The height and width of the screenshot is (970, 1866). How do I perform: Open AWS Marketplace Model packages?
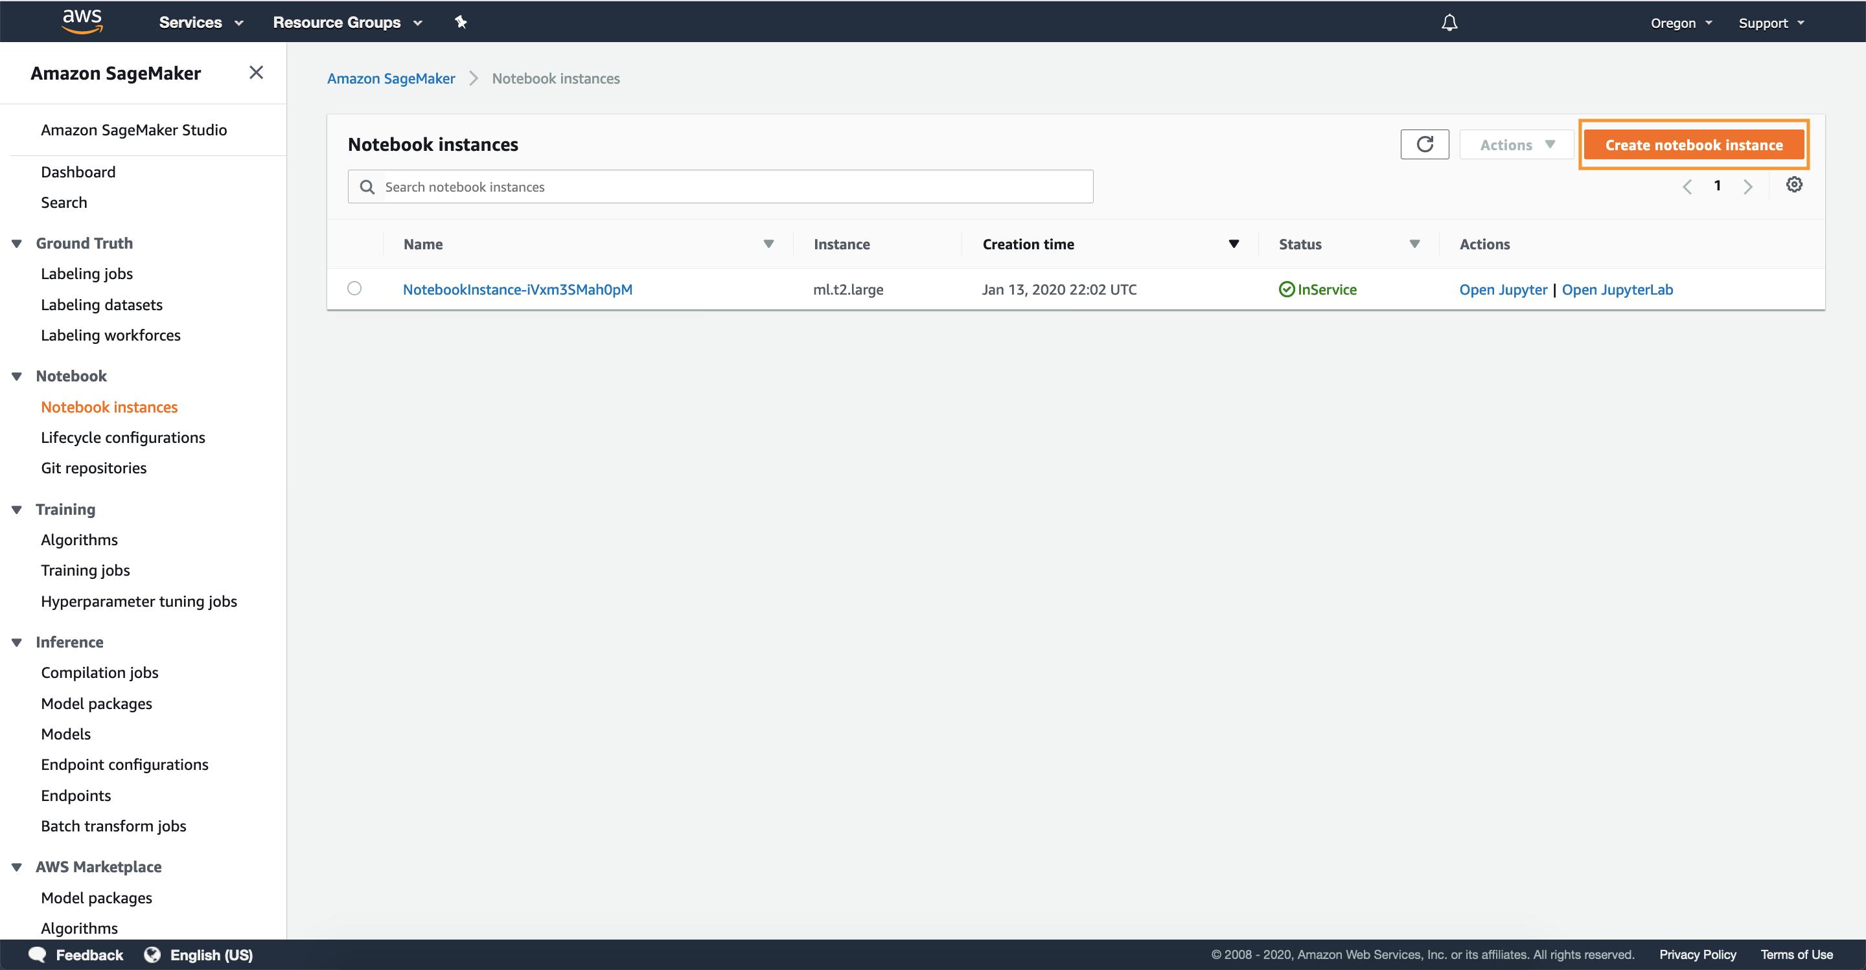[x=97, y=897]
